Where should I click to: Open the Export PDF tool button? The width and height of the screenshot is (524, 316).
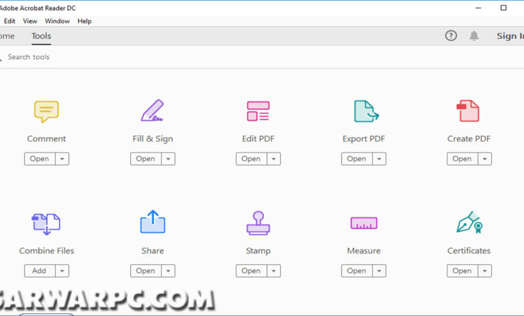coord(357,159)
